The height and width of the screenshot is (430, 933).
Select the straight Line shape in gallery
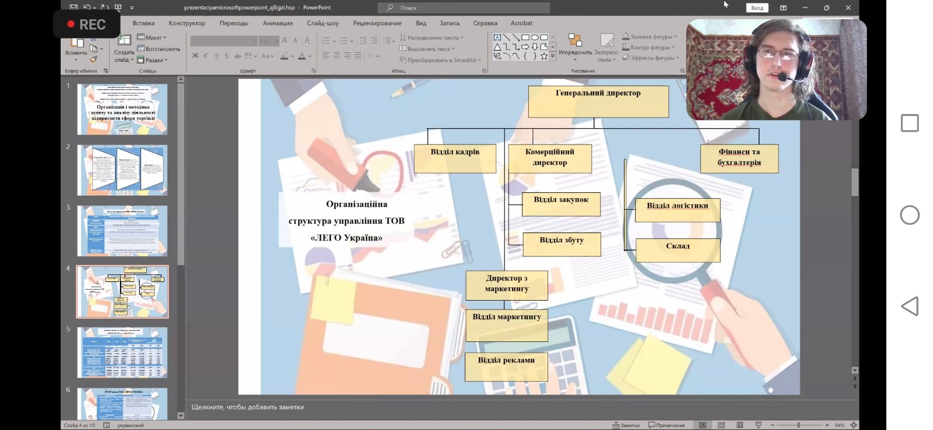507,37
